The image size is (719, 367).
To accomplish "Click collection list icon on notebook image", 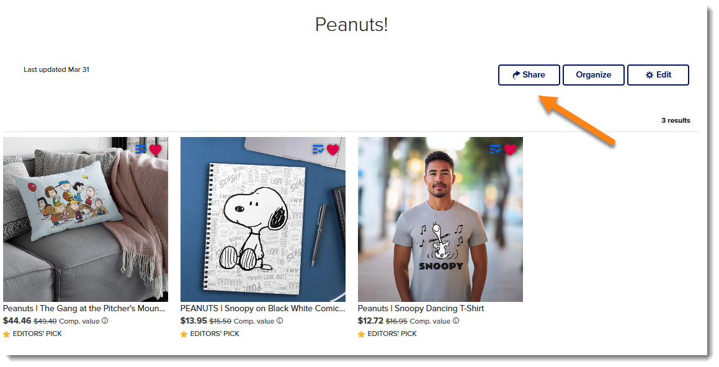I will click(318, 149).
